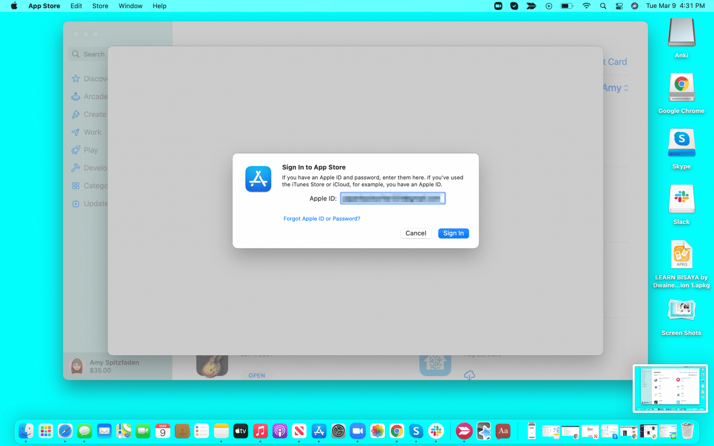The width and height of the screenshot is (714, 446).
Task: Open the Window menu in the menu bar
Action: tap(130, 6)
